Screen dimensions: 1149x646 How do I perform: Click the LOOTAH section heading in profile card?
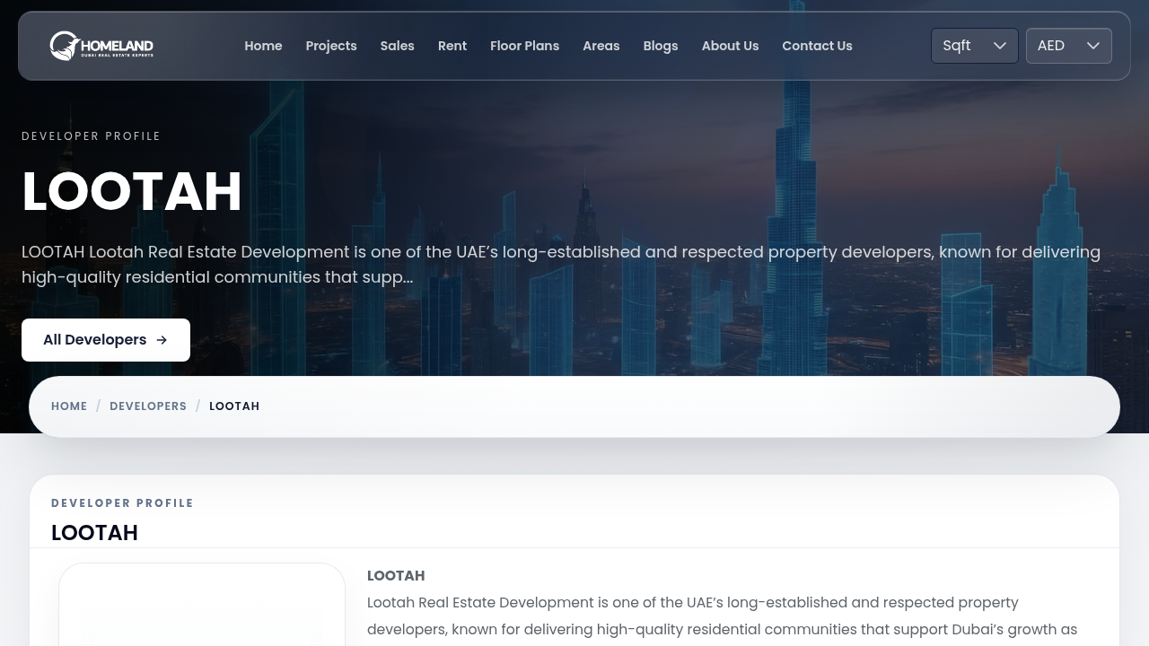click(94, 533)
